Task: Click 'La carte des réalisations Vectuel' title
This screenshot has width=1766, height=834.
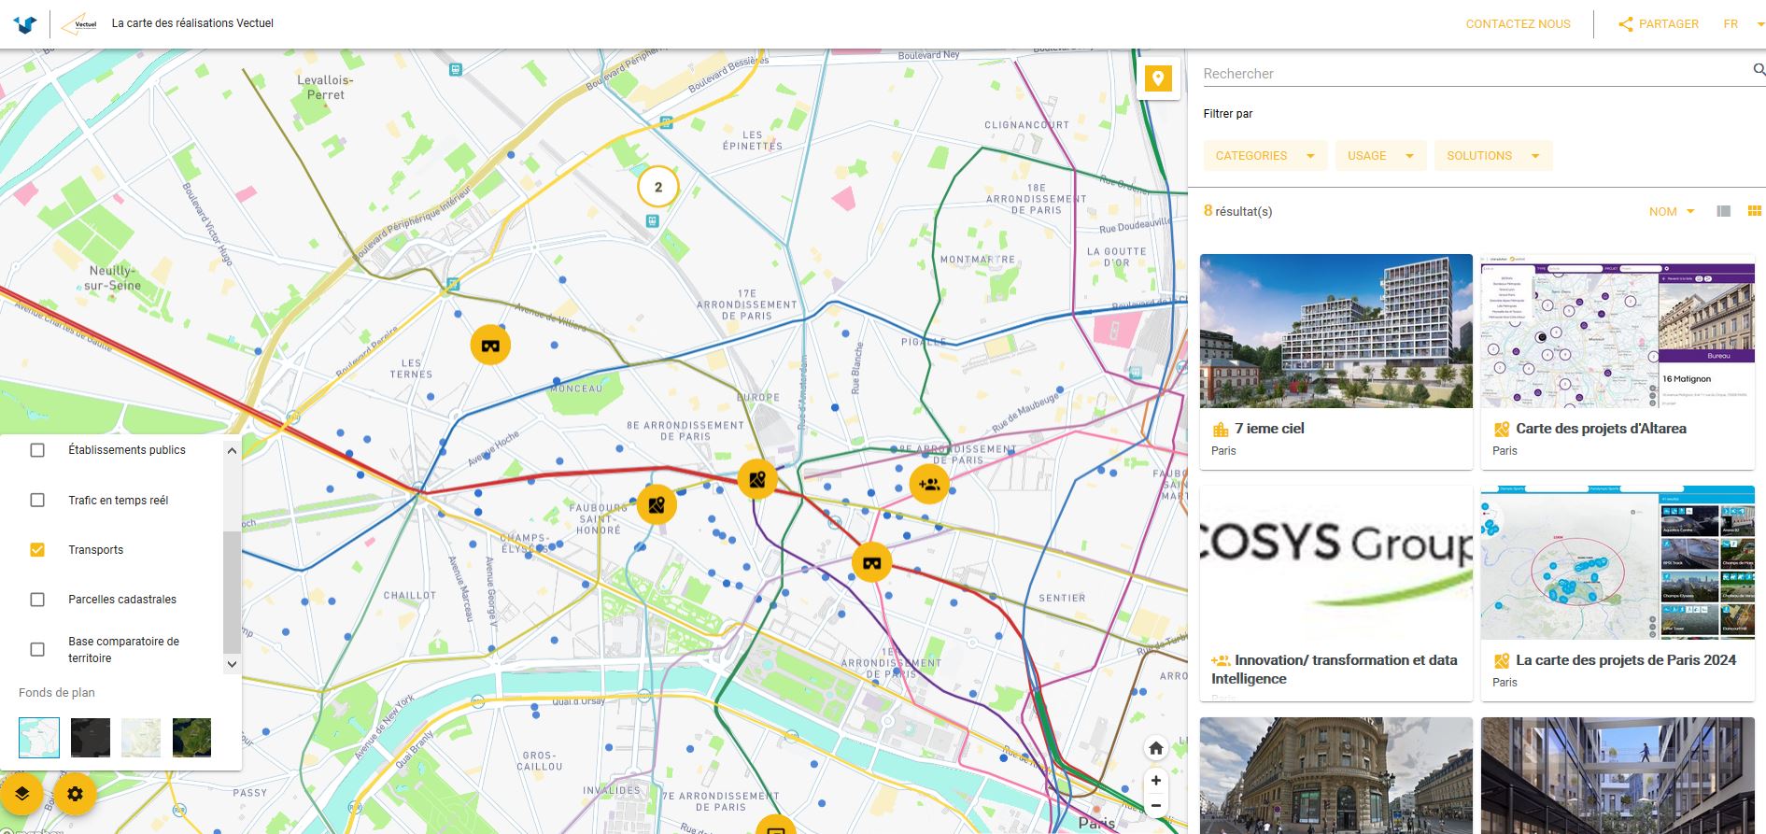Action: click(192, 23)
